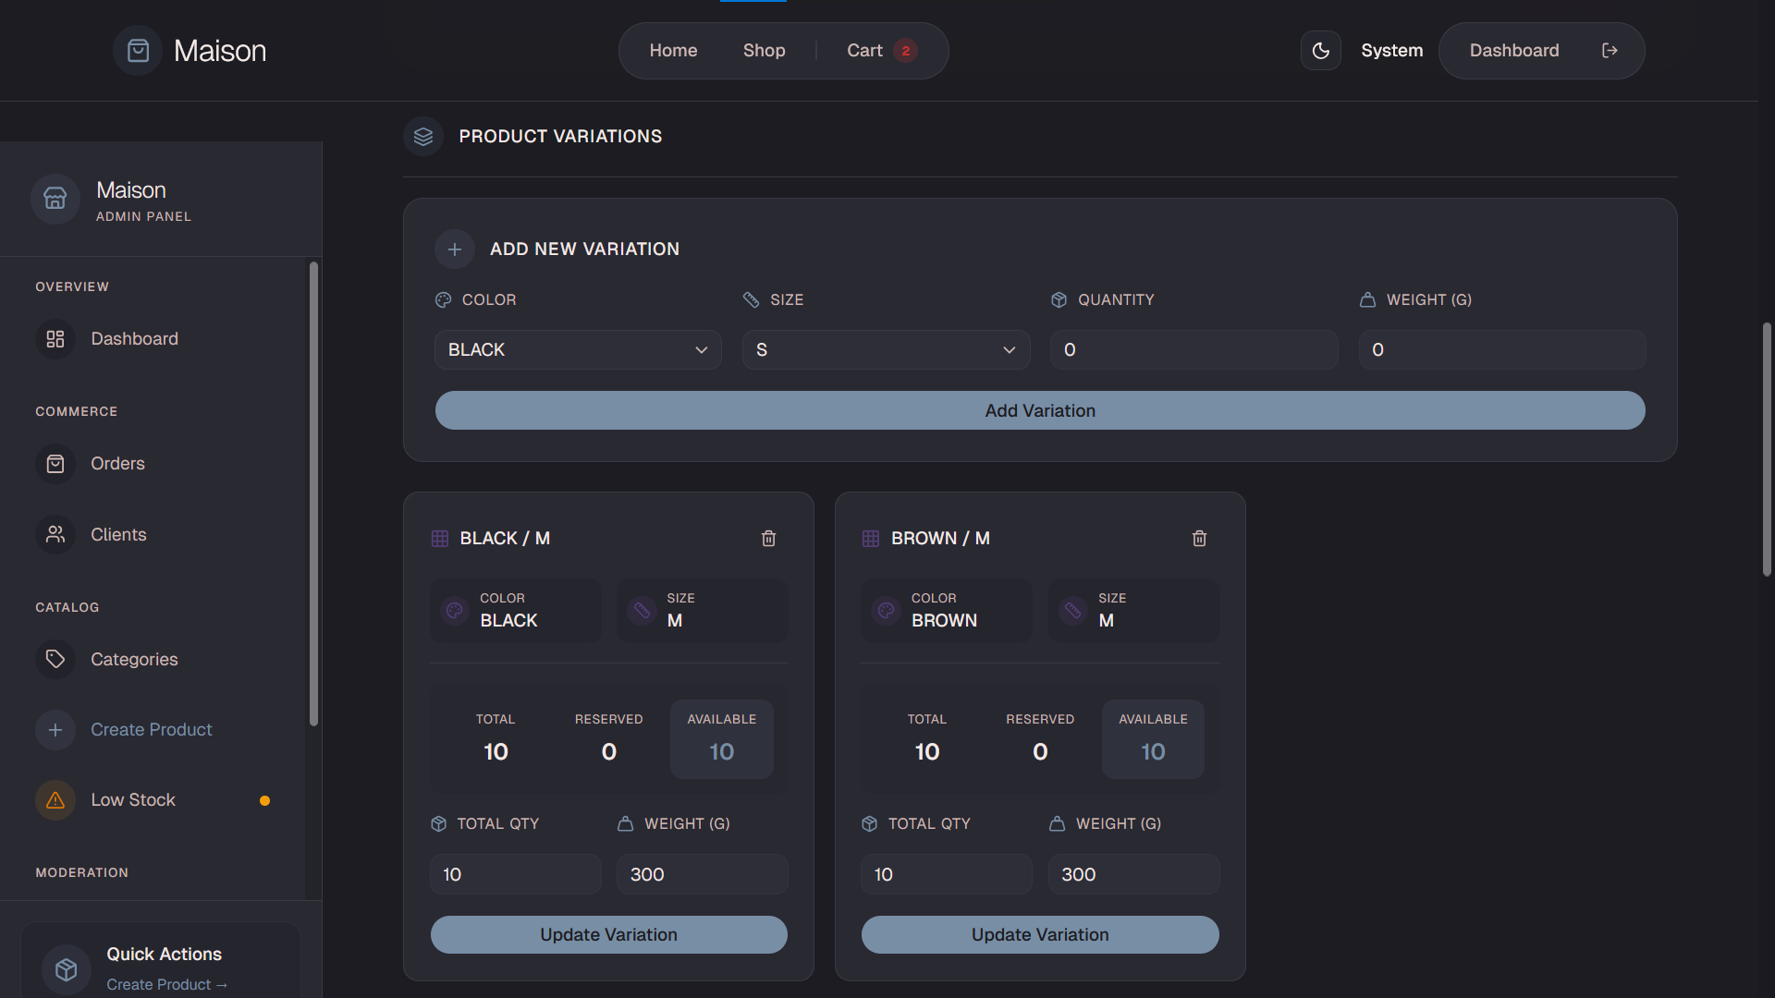1775x998 pixels.
Task: Open the COLOR dropdown showing BLACK
Action: (x=578, y=350)
